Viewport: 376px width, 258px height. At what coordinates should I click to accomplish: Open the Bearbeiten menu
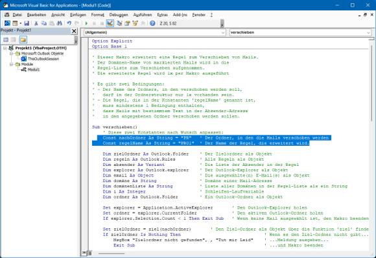(36, 15)
